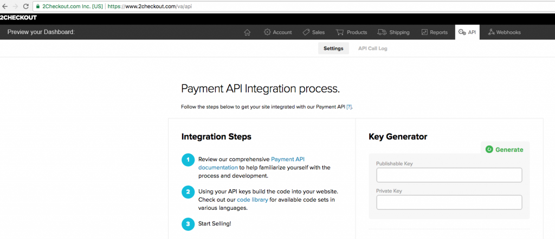This screenshot has width=555, height=239.
Task: Switch to the API Call Log tab
Action: (372, 49)
